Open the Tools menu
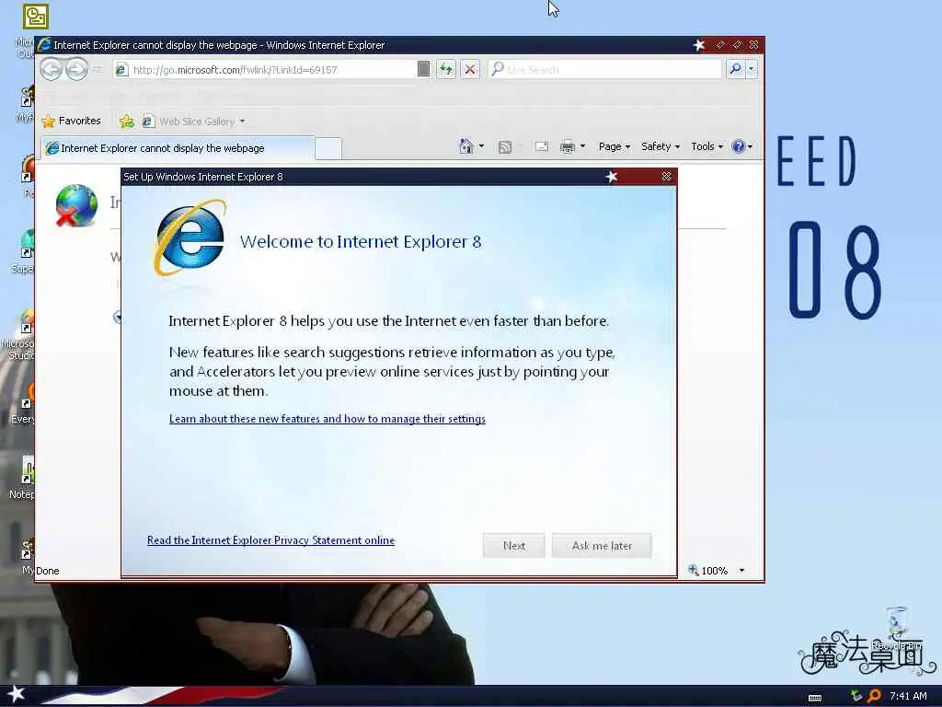 [706, 146]
